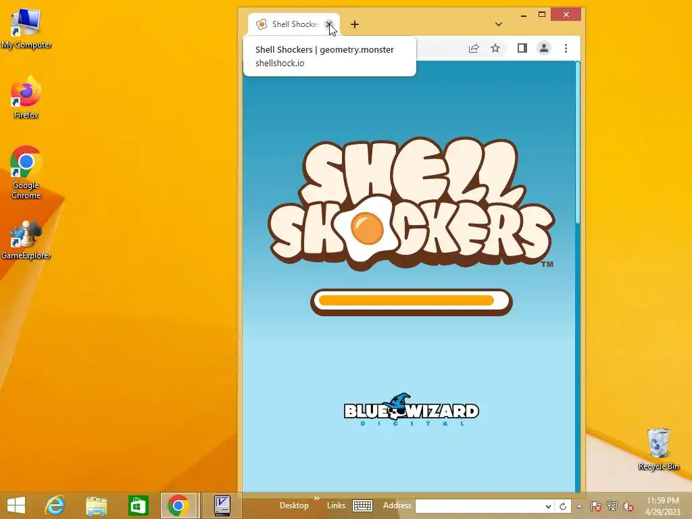Open a new Chrome tab

[x=355, y=24]
